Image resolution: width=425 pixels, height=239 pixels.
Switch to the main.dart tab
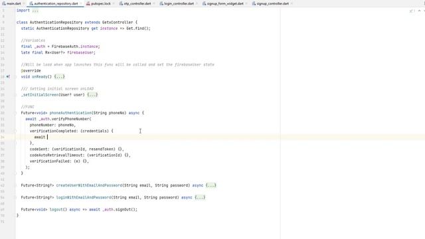click(x=13, y=3)
